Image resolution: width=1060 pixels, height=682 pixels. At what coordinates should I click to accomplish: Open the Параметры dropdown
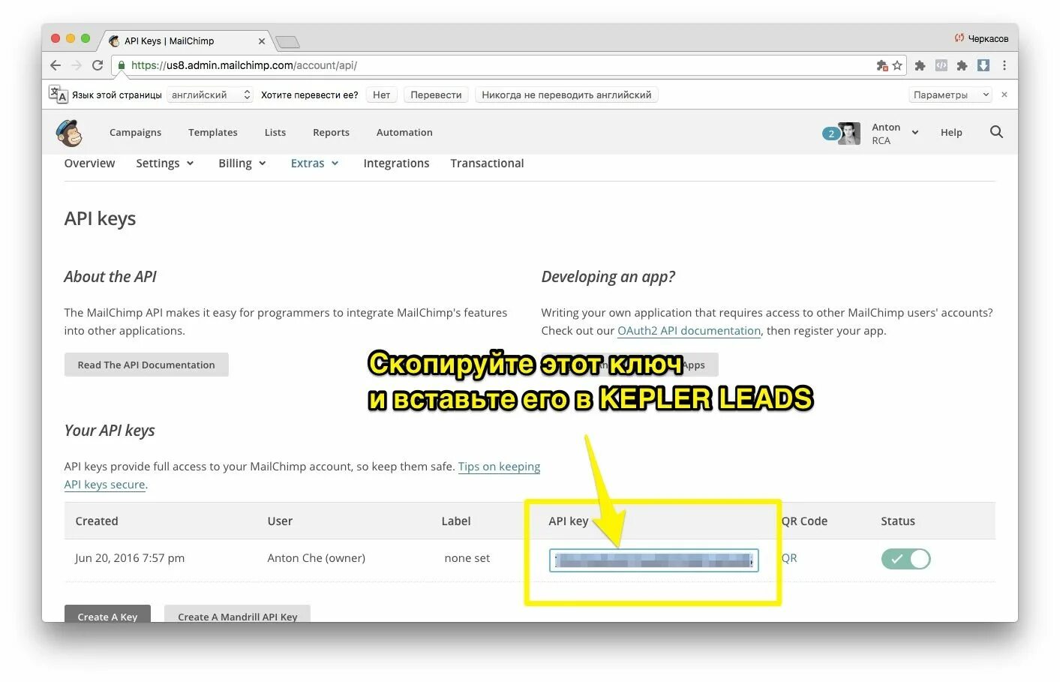point(951,95)
